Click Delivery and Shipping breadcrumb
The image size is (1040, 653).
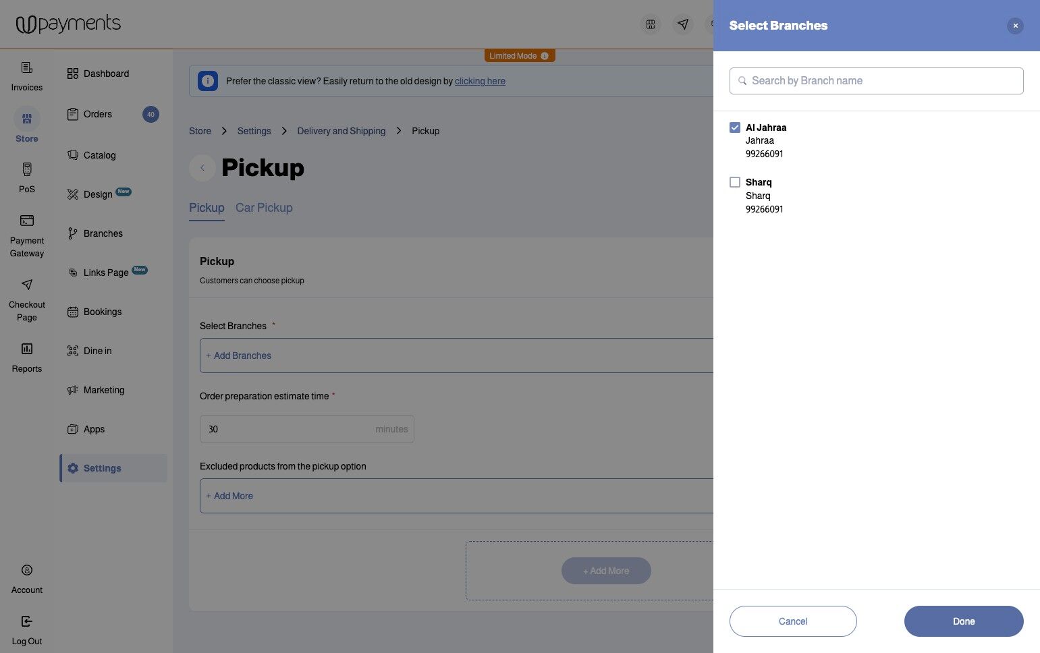341,131
